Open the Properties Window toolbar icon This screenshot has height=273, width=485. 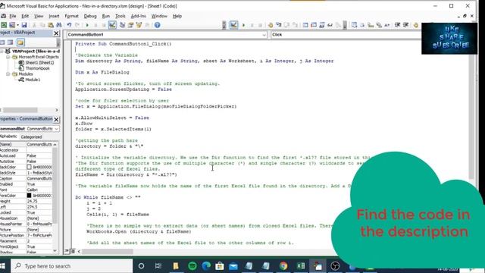130,25
